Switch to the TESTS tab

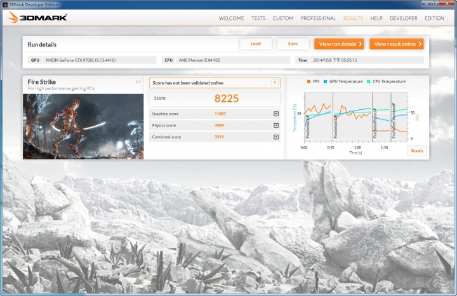[258, 18]
